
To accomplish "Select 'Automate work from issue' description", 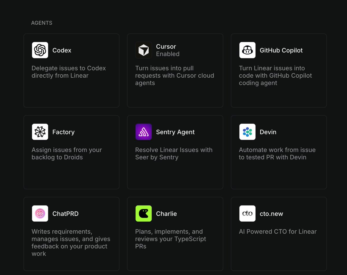I will [x=277, y=154].
